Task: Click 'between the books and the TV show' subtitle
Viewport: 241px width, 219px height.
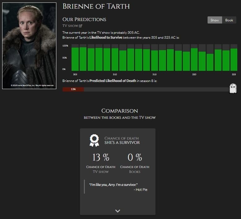Action: coord(120,118)
